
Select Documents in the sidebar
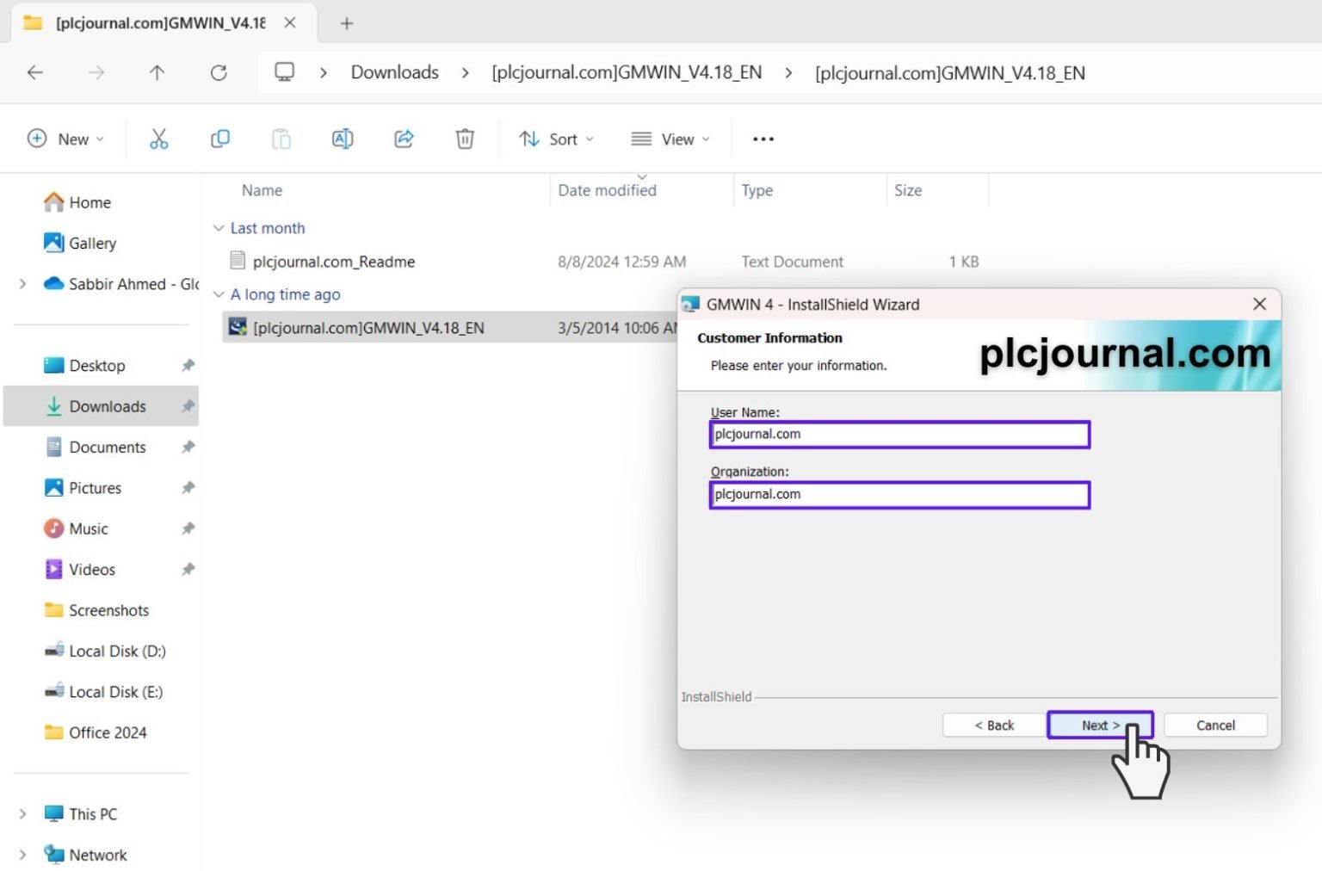click(x=107, y=447)
